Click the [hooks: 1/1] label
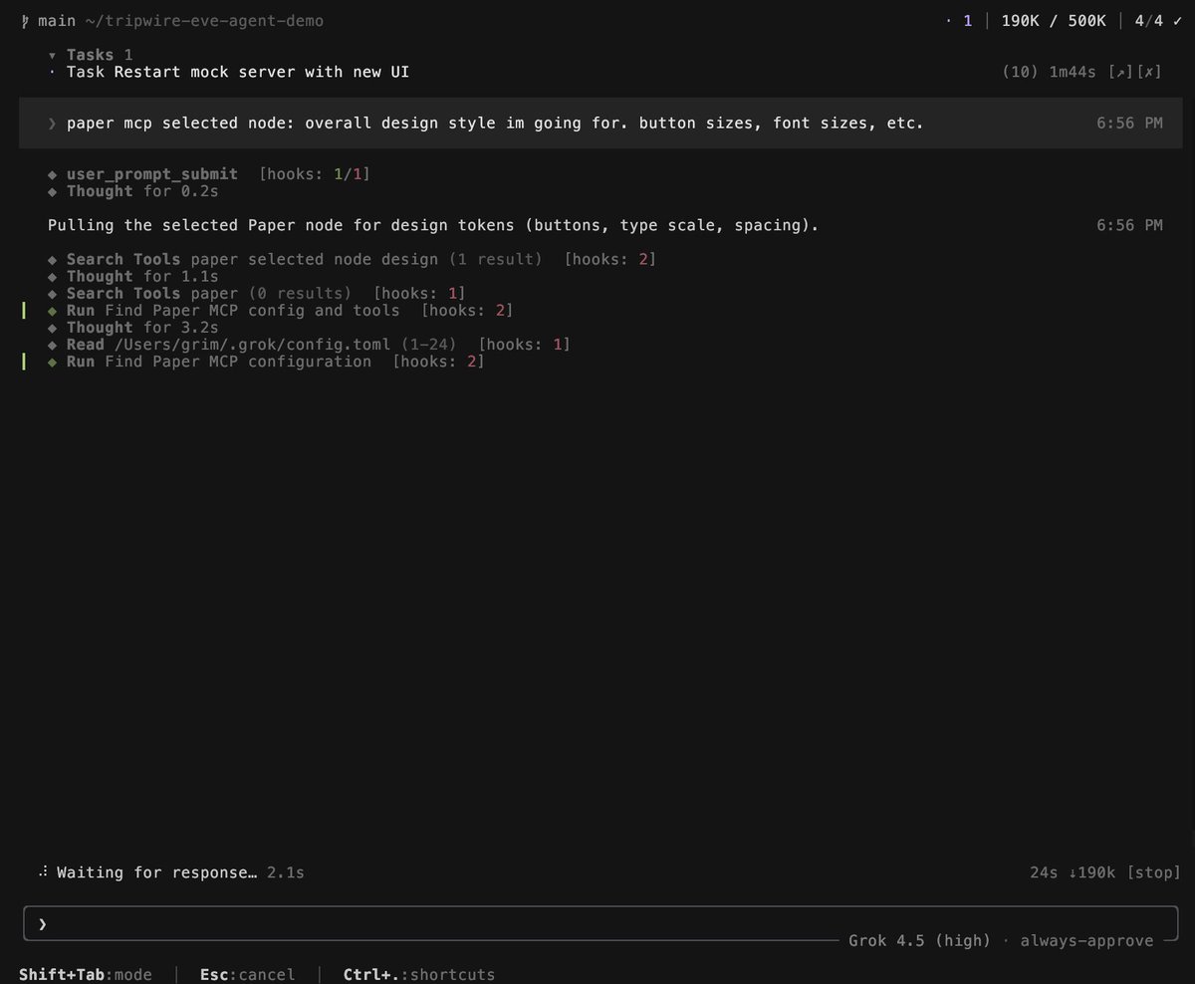The width and height of the screenshot is (1195, 984). [x=315, y=174]
